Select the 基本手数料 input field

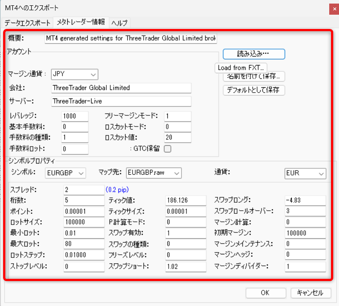(75, 127)
